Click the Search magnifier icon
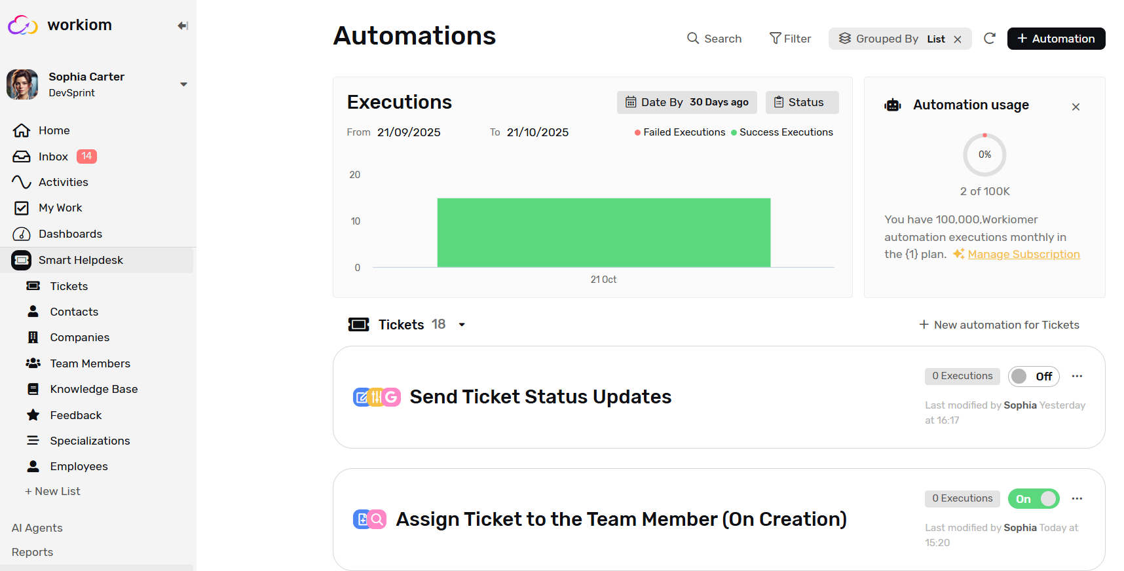 pos(692,39)
